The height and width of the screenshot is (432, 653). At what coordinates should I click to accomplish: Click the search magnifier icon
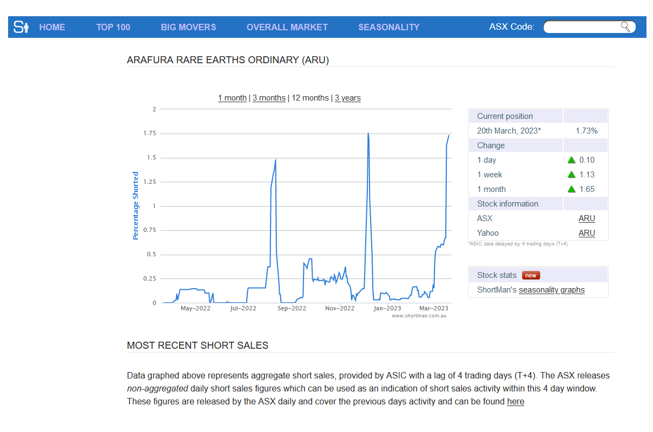[x=625, y=27]
